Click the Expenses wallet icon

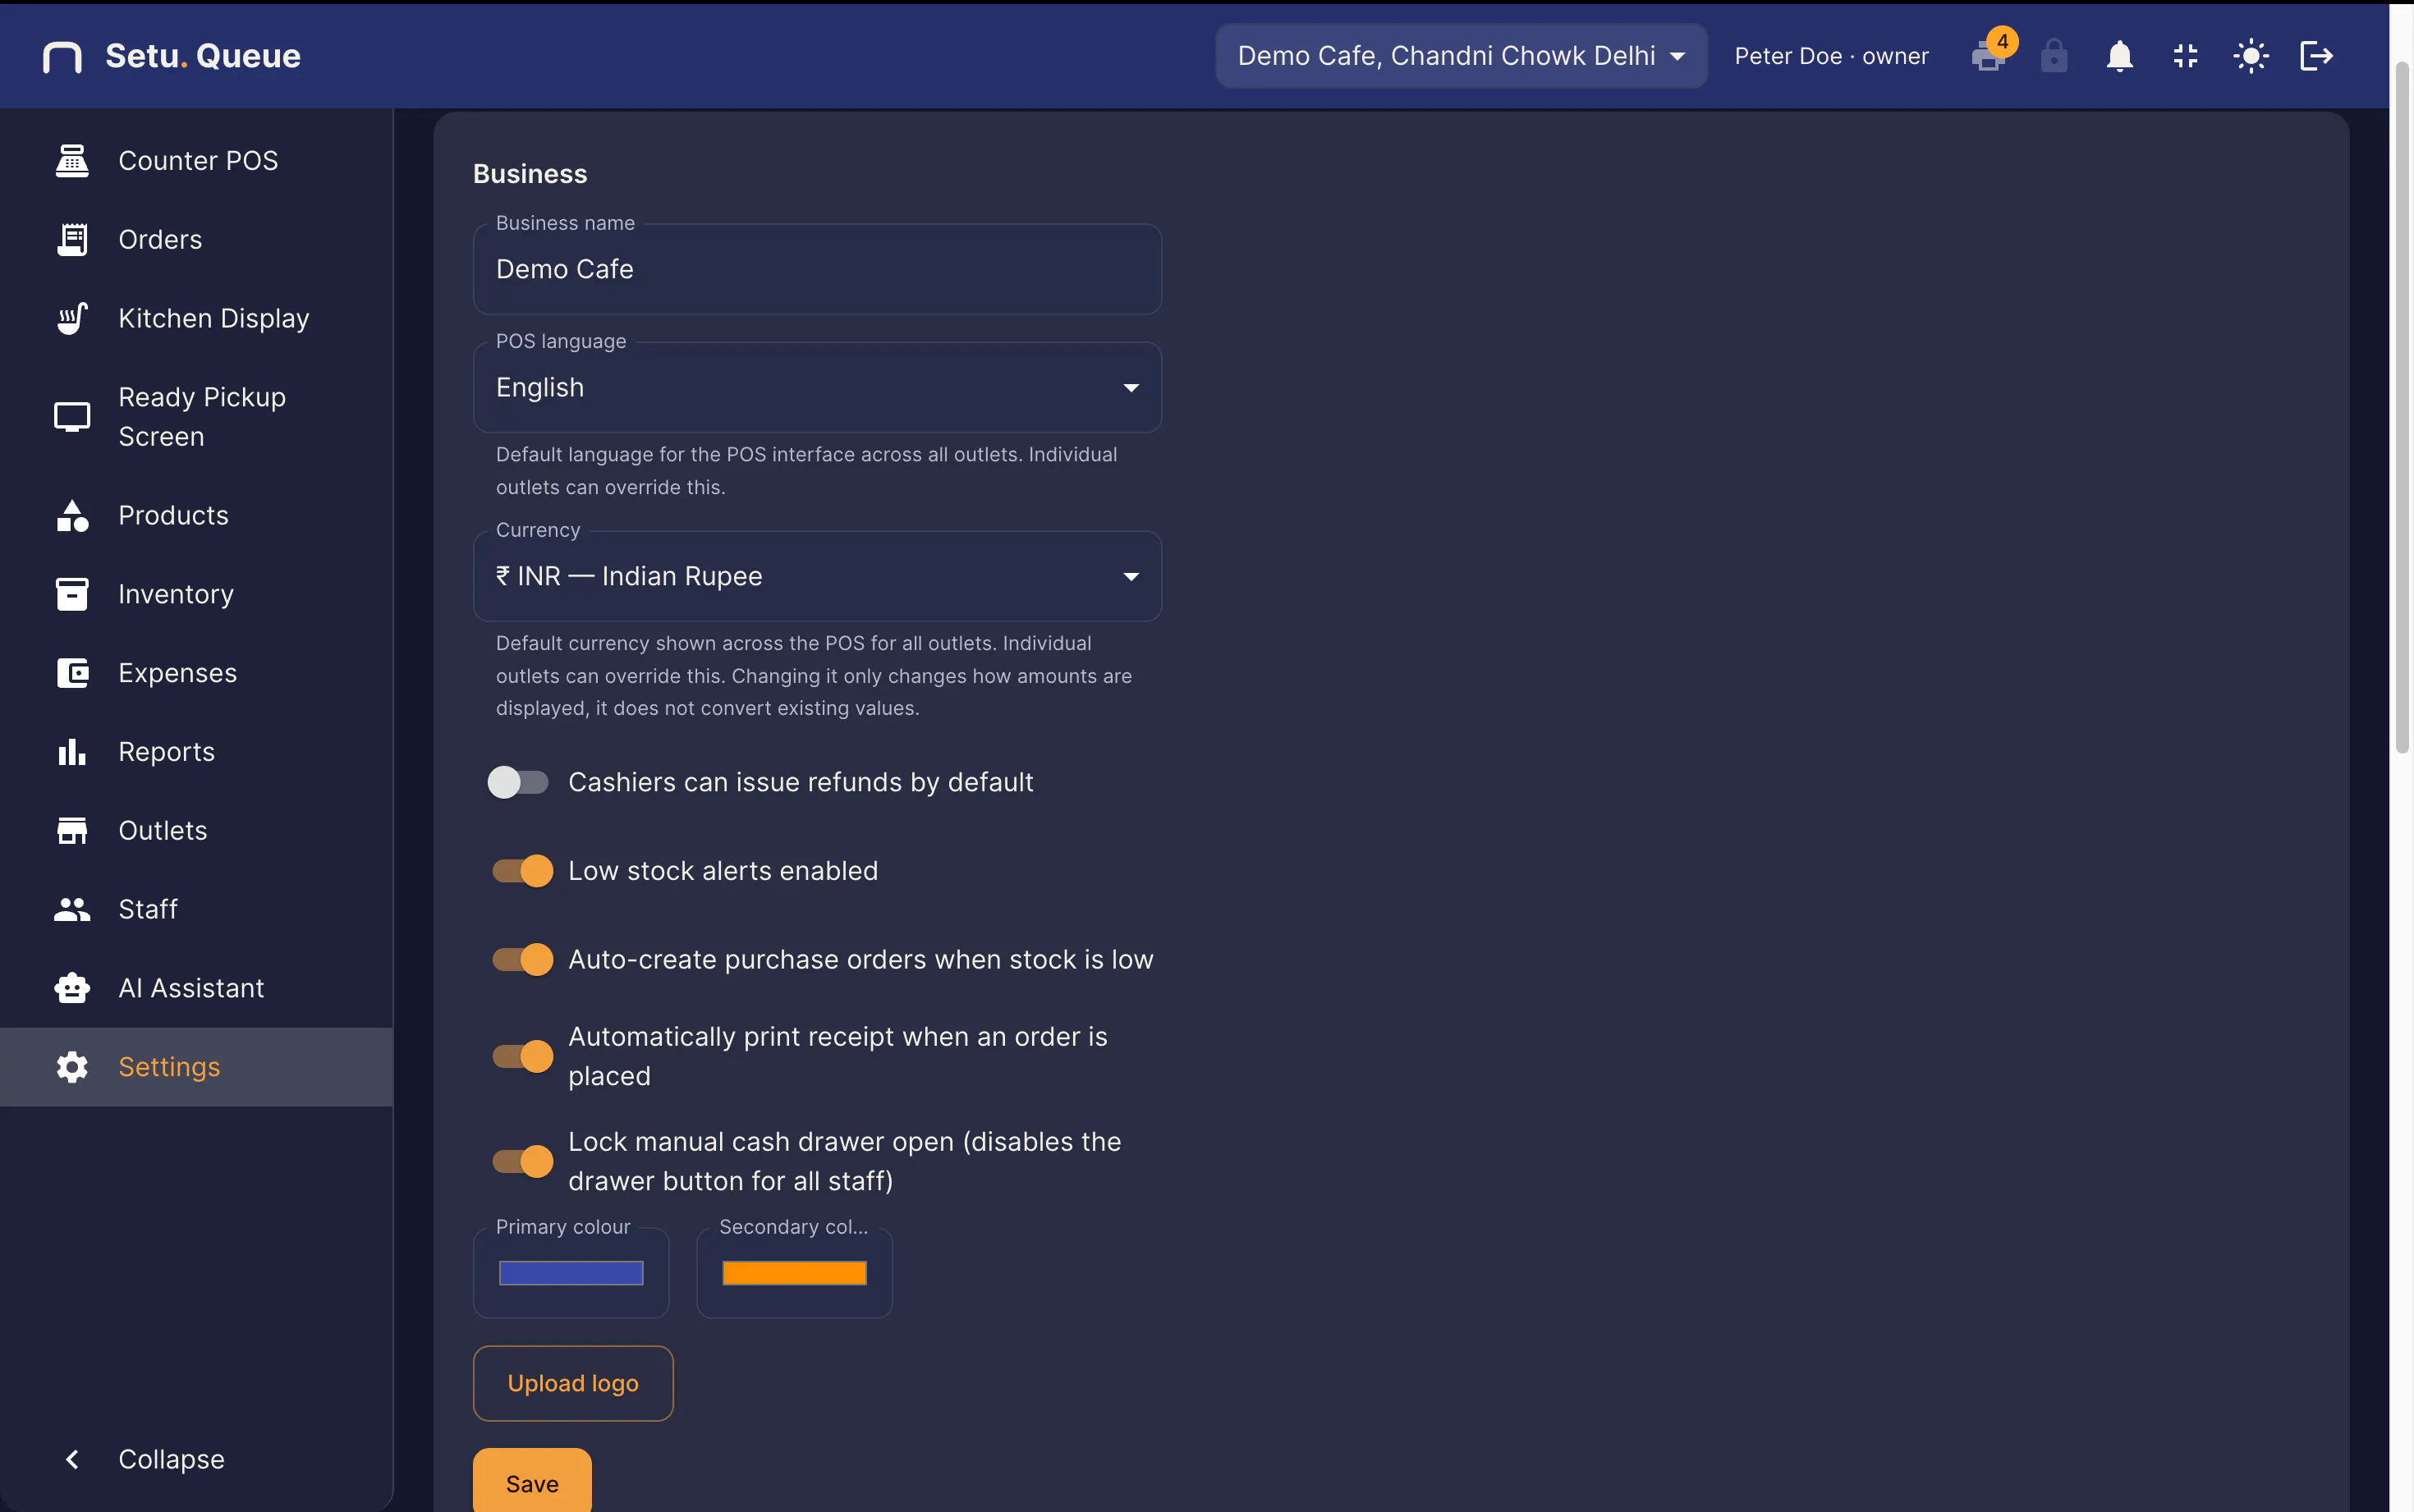pos(72,673)
